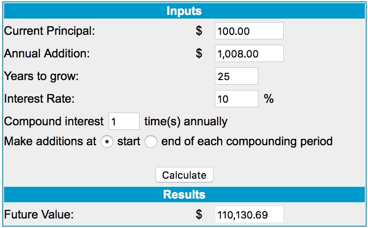Select the start radio button
This screenshot has width=368, height=228.
(106, 142)
